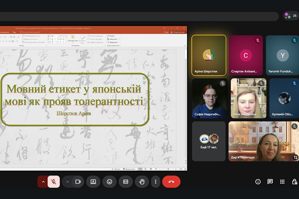Switch to Reading view icon
The image size is (299, 199).
pyautogui.click(x=151, y=169)
